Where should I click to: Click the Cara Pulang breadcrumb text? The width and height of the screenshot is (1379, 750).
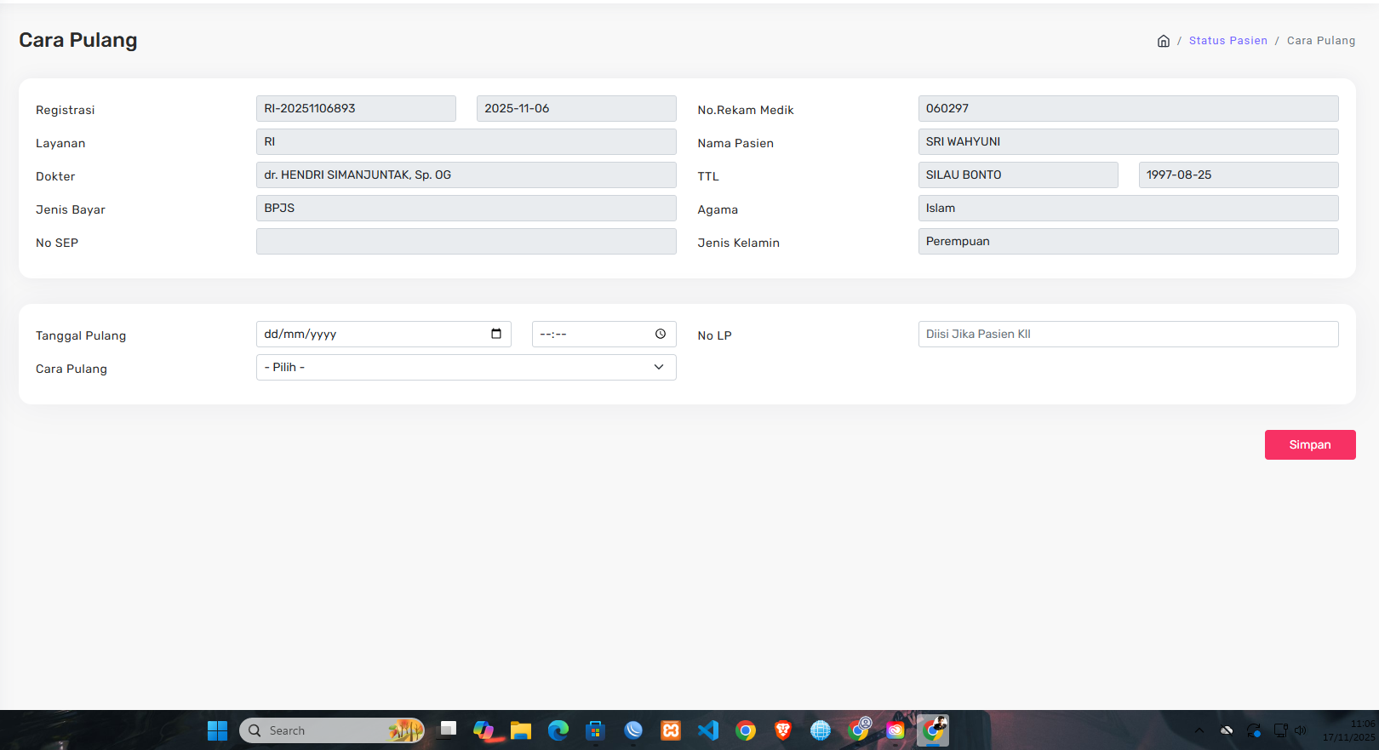point(1321,41)
